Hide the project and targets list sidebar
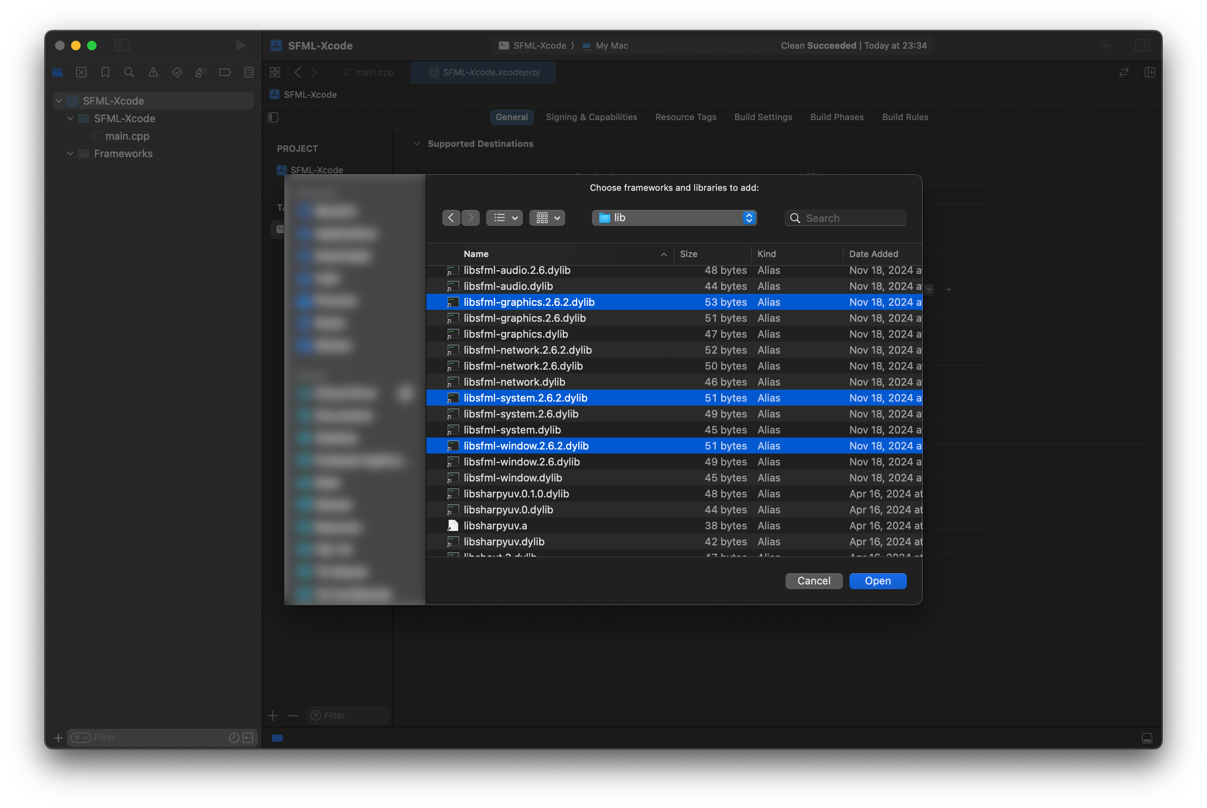Viewport: 1207px width, 808px height. pyautogui.click(x=273, y=117)
